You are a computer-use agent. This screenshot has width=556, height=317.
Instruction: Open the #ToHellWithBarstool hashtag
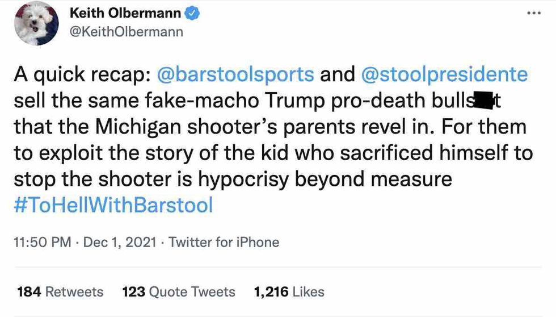pyautogui.click(x=113, y=205)
